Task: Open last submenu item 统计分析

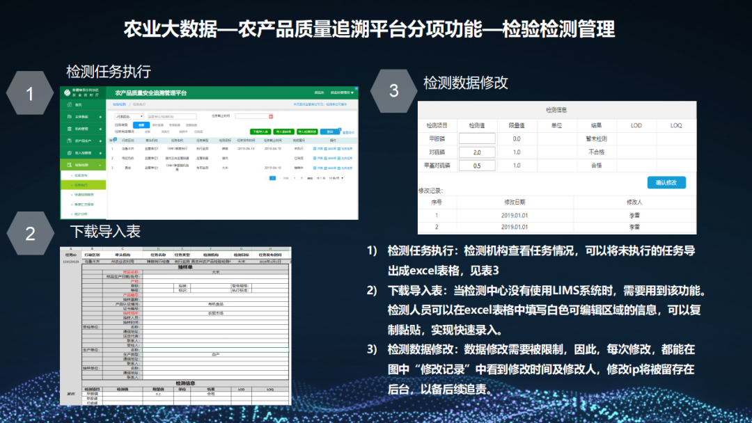Action: click(81, 214)
